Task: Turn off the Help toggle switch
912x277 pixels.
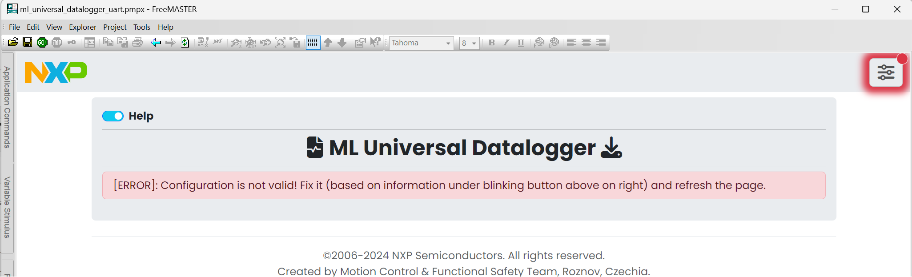Action: (113, 116)
